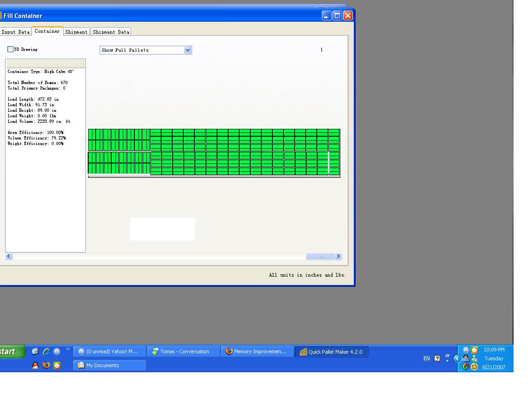Click Load Length: 472.83 in

(33, 99)
